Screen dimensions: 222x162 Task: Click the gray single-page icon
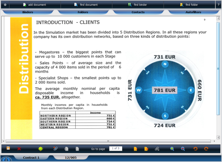77,149
